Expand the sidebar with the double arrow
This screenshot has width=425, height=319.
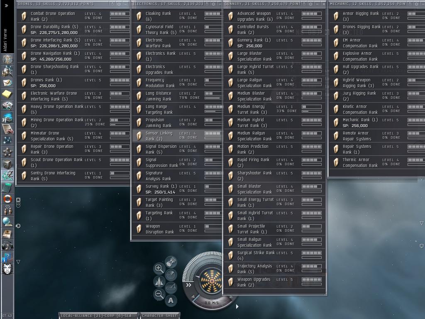pos(6,5)
